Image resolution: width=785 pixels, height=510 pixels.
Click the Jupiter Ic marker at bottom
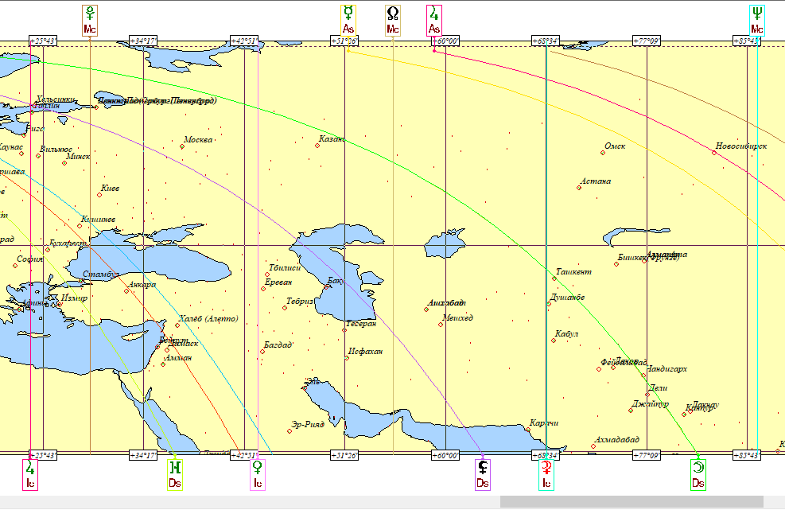pos(30,474)
